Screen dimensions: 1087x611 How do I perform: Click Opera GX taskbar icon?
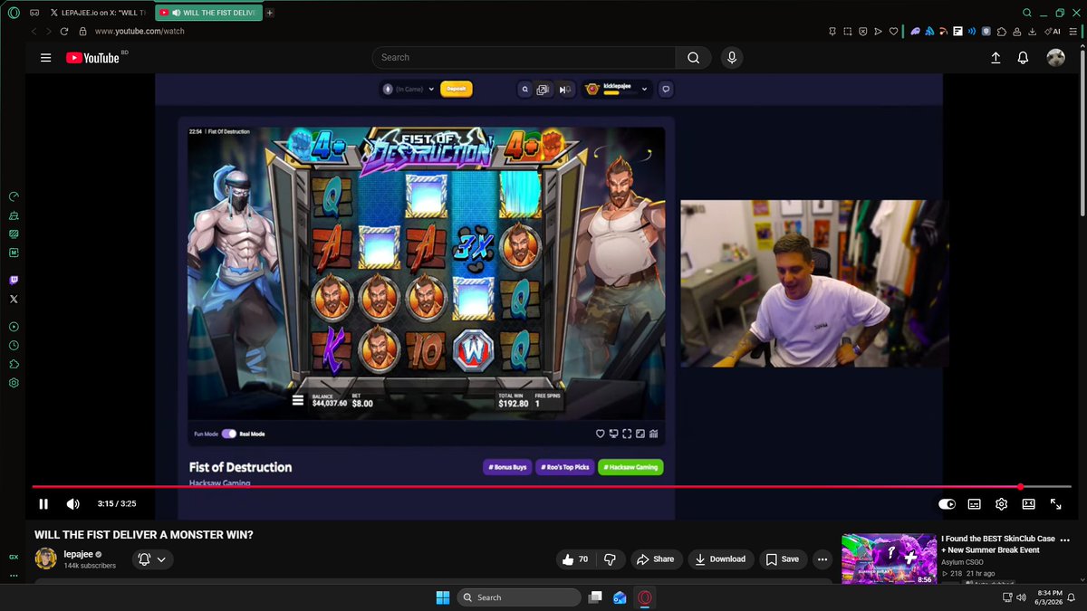click(x=645, y=597)
